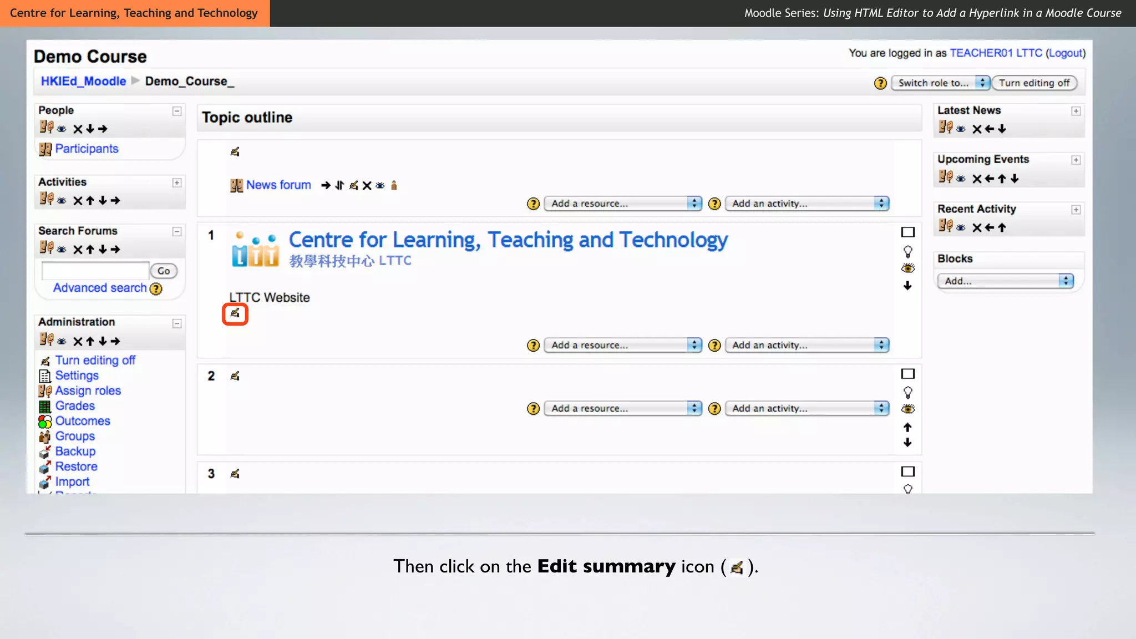Click Turn editing off button
The height and width of the screenshot is (639, 1136).
pyautogui.click(x=1034, y=83)
